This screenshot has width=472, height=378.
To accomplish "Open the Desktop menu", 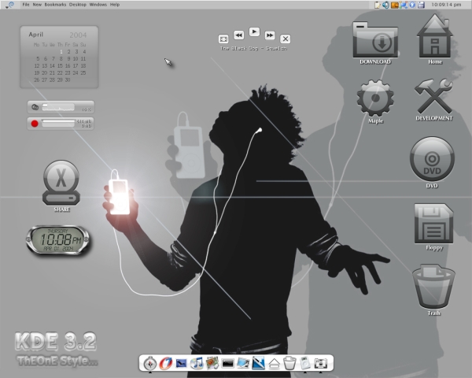I will click(78, 5).
